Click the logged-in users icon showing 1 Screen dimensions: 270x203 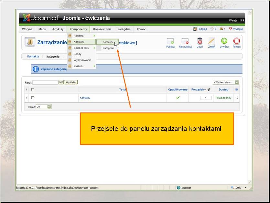(221, 29)
